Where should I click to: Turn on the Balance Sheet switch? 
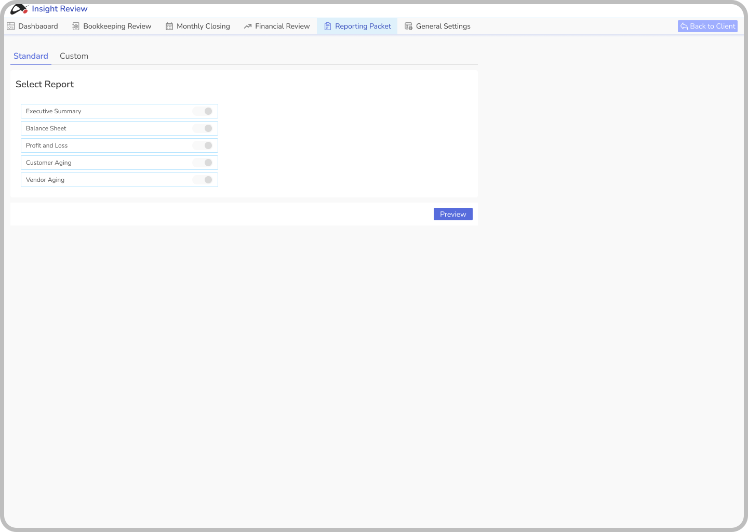coord(203,128)
